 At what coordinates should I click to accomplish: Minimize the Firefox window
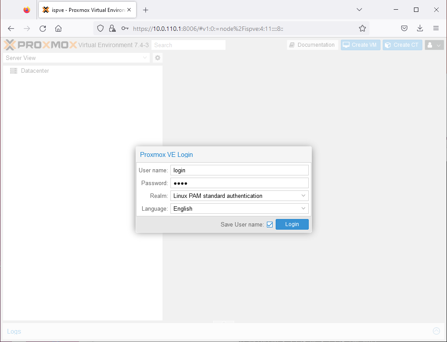click(x=396, y=10)
